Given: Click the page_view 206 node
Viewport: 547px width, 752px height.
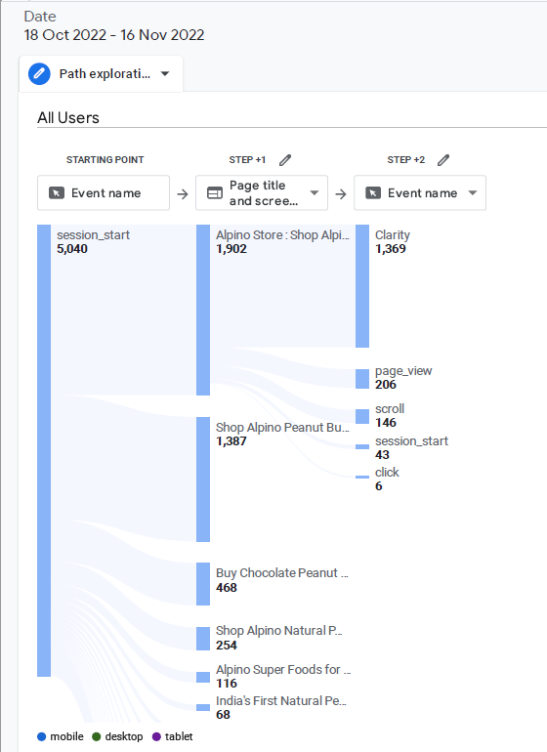Looking at the screenshot, I should tap(362, 379).
